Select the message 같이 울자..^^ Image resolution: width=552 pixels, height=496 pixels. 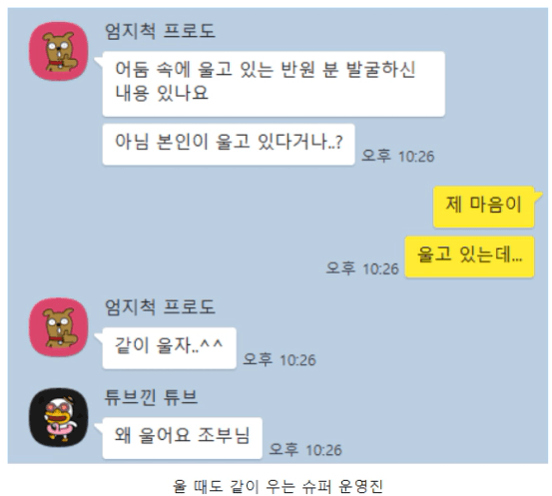(169, 348)
